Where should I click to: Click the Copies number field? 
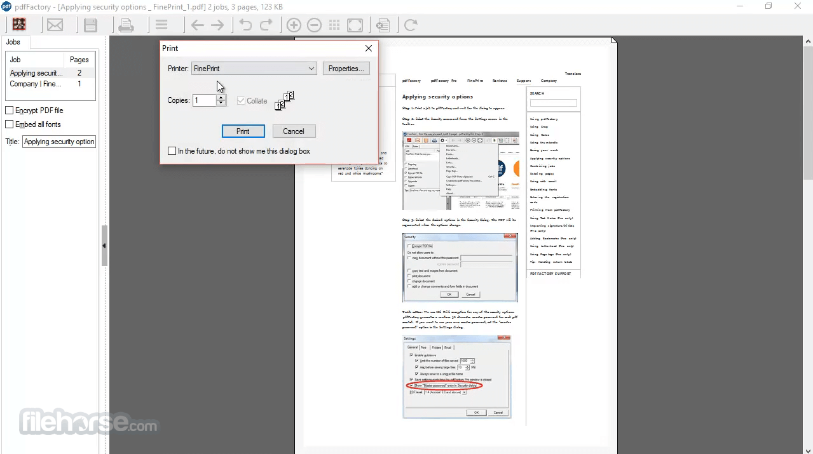[x=205, y=100]
